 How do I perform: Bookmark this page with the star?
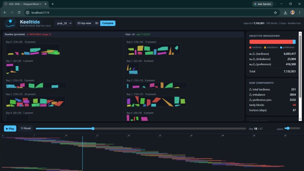pos(275,12)
